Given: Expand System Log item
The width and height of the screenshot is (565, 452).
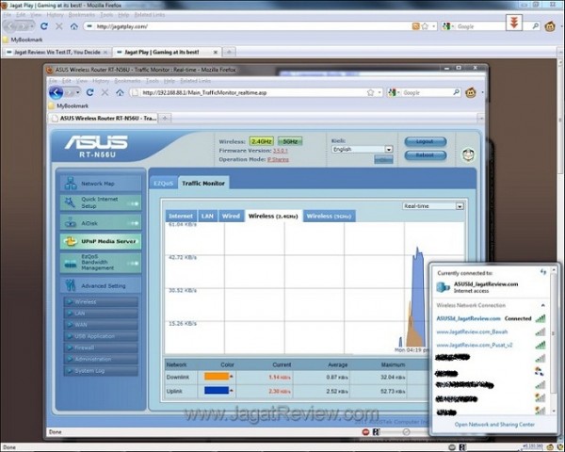Looking at the screenshot, I should [x=101, y=370].
